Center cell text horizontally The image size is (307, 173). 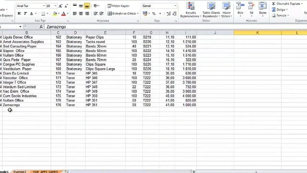81,13
